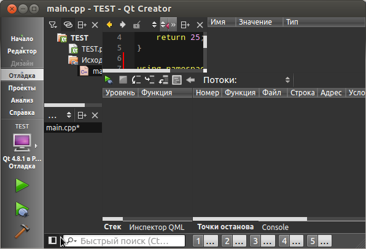Switch to Редактор mode
Image resolution: width=366 pixels, height=249 pixels.
click(22, 51)
